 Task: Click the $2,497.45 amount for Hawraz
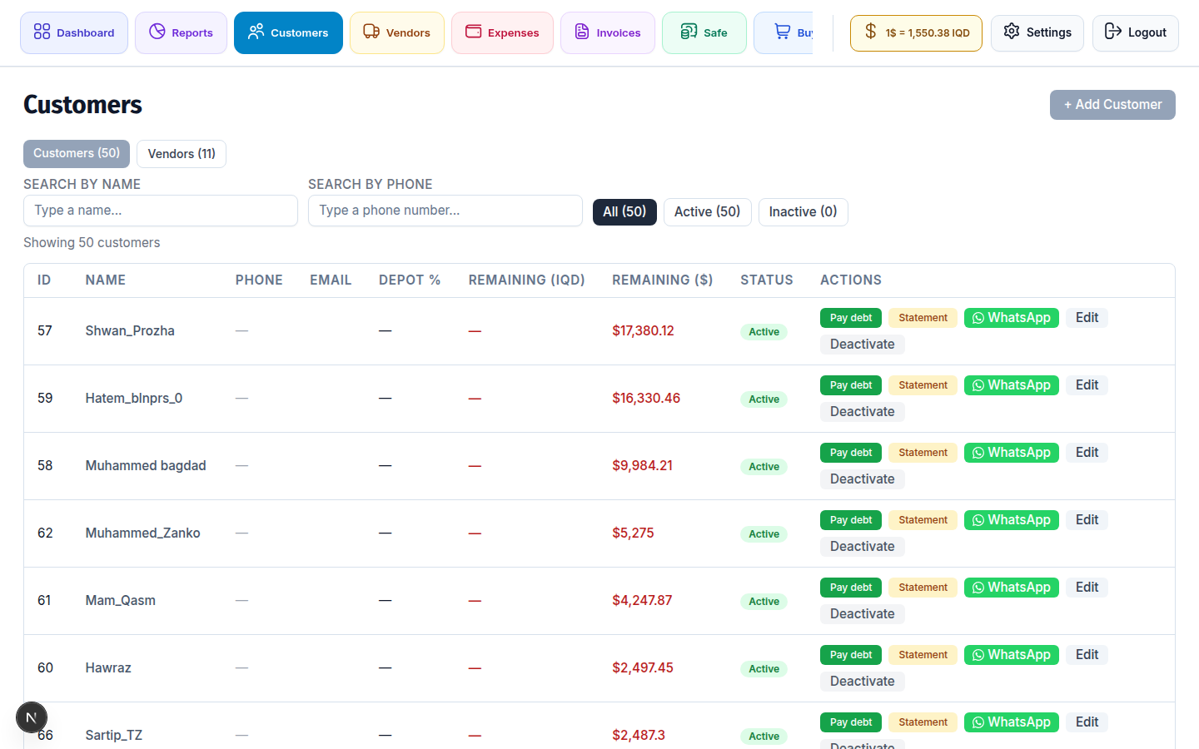pyautogui.click(x=643, y=668)
